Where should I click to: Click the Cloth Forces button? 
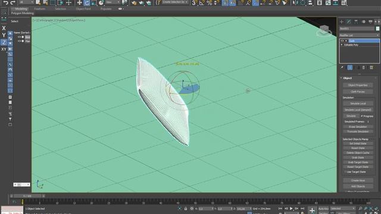coord(358,92)
